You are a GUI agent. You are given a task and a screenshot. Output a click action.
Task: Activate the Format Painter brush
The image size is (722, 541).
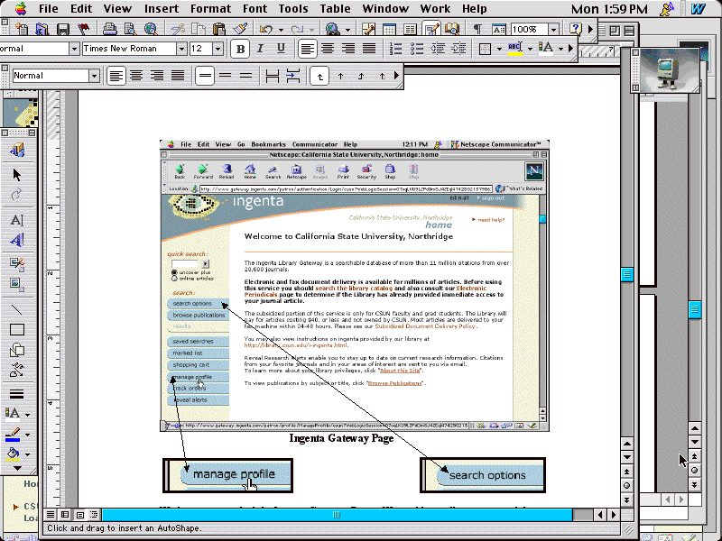click(239, 30)
